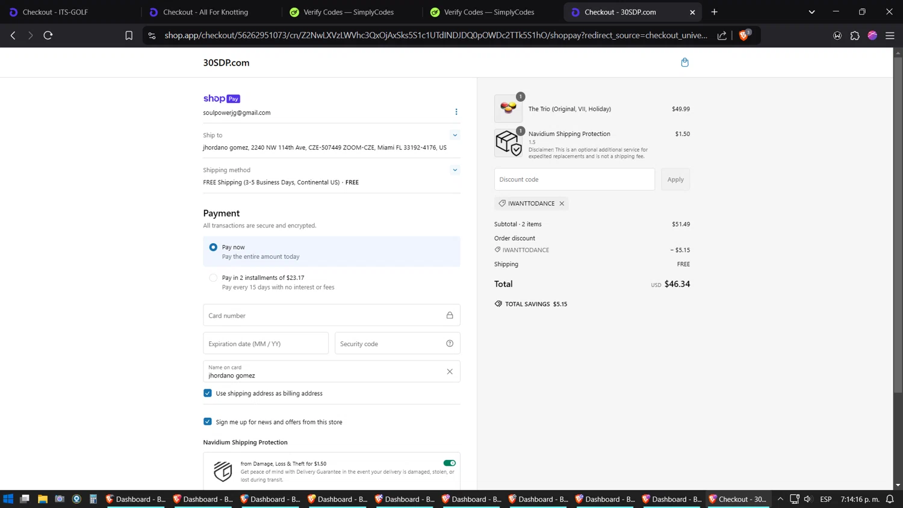The width and height of the screenshot is (903, 508).
Task: Open taskbar camera app
Action: click(x=60, y=499)
